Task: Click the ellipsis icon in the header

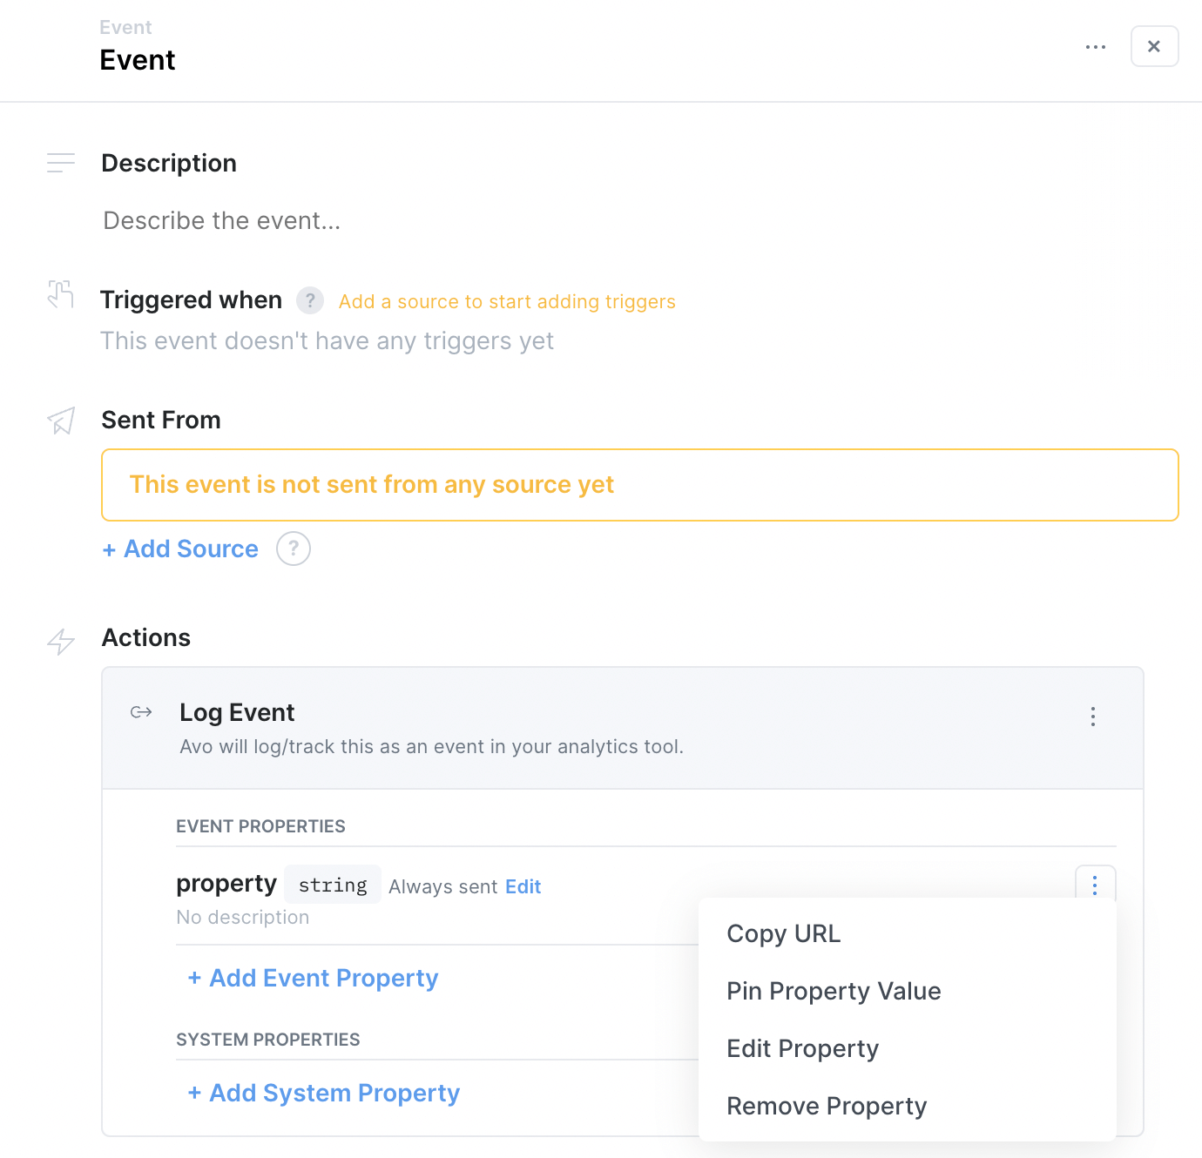Action: click(1095, 46)
